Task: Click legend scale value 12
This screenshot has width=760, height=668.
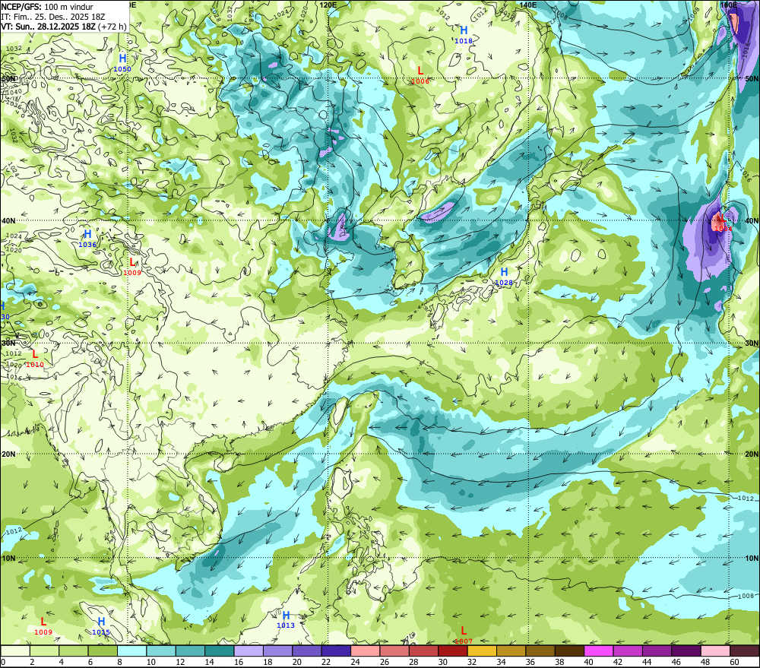Action: [x=180, y=662]
